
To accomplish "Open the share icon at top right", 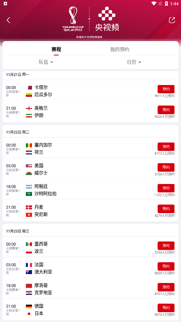I will 172,20.
